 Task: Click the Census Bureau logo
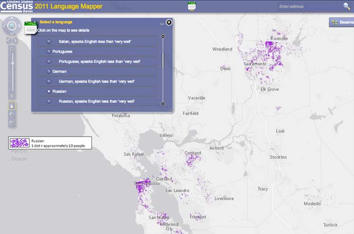[x=17, y=6]
